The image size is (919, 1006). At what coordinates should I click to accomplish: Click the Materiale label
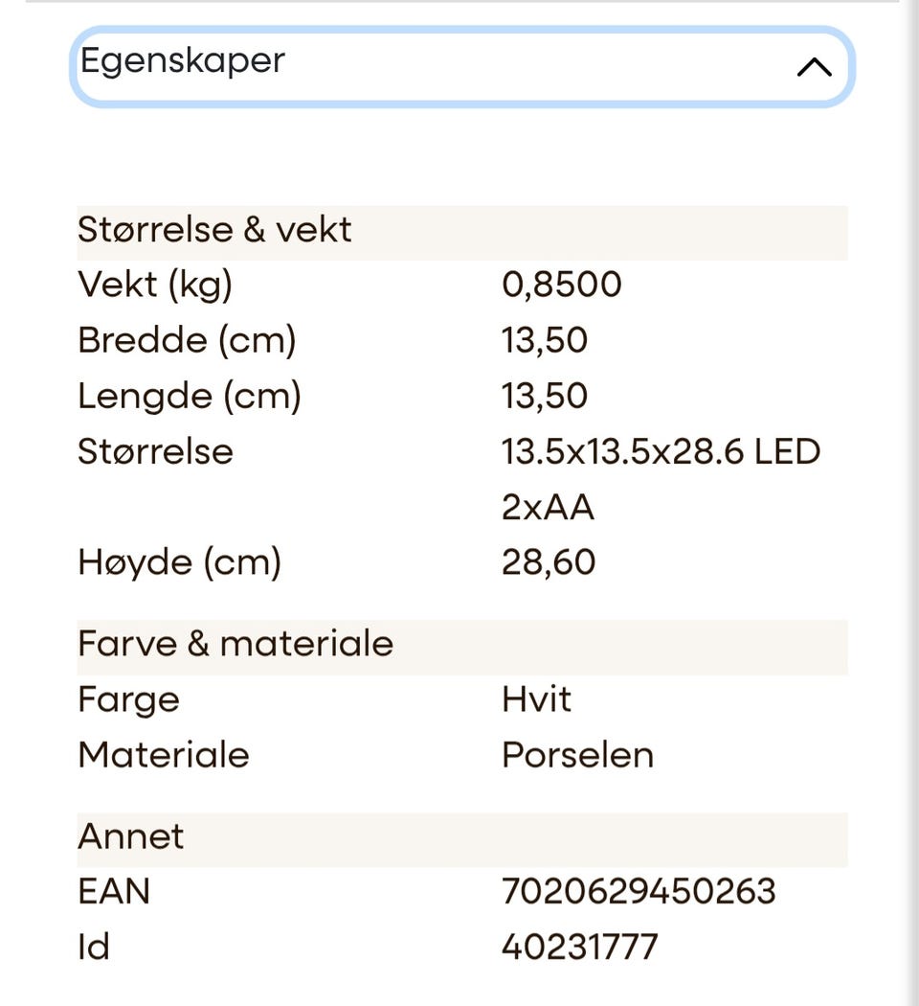point(164,755)
